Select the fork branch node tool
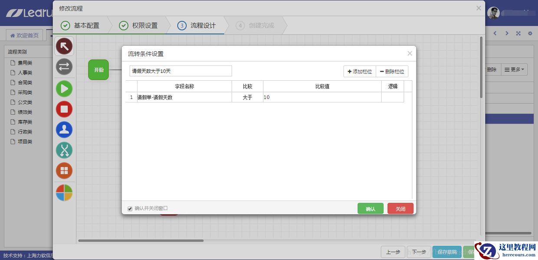Screen dimensions: 538x260 64,150
